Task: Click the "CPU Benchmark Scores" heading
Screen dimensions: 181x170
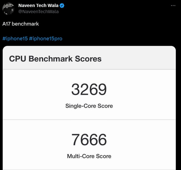Action: click(x=55, y=59)
